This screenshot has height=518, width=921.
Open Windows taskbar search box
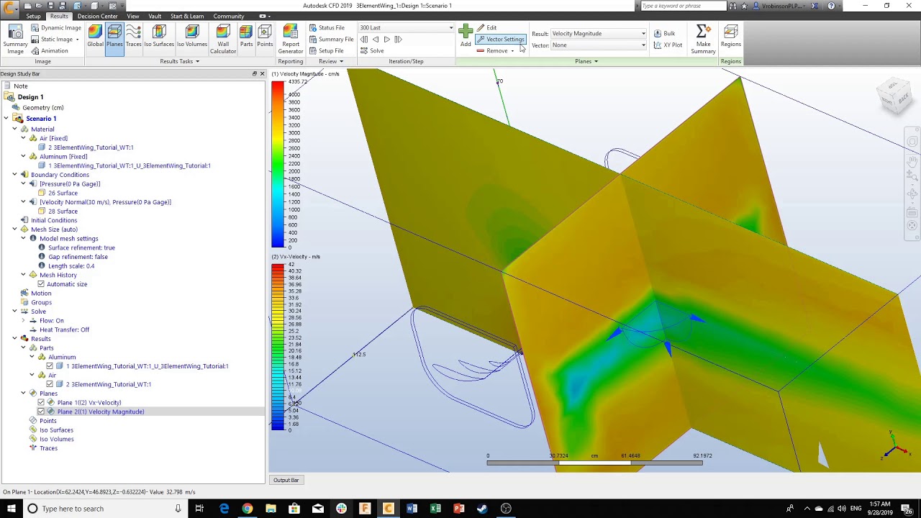click(105, 509)
